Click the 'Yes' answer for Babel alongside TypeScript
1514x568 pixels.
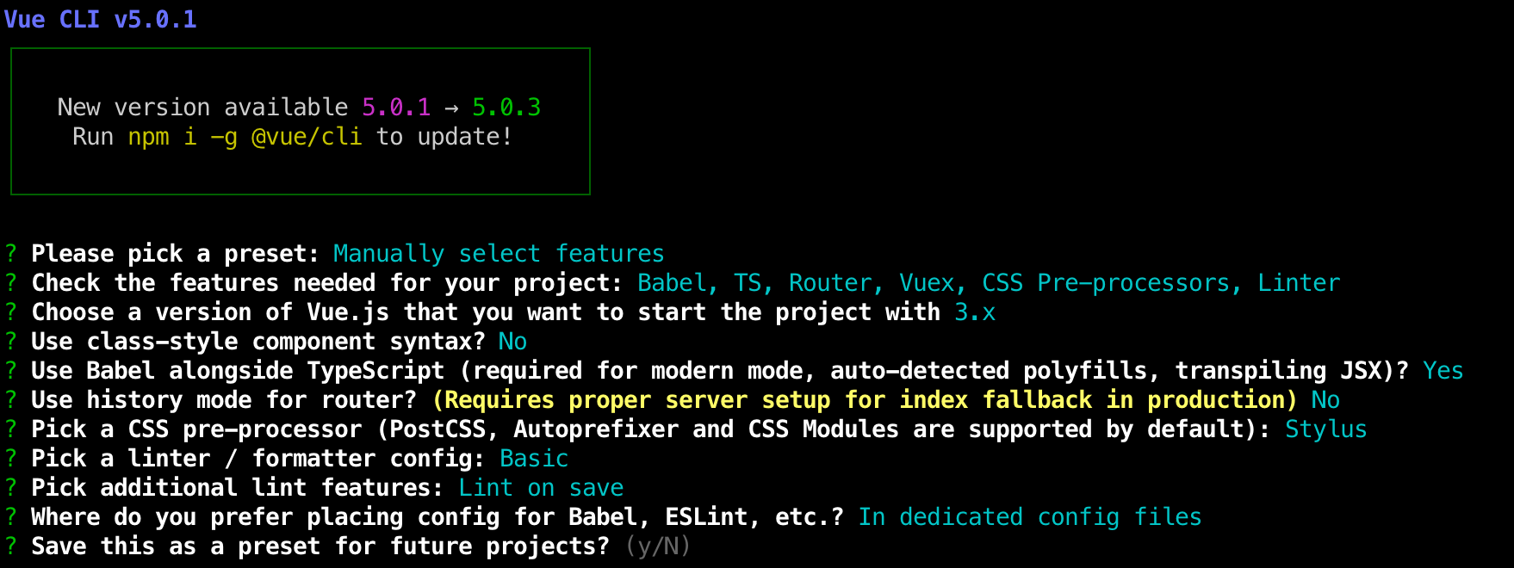point(1443,371)
